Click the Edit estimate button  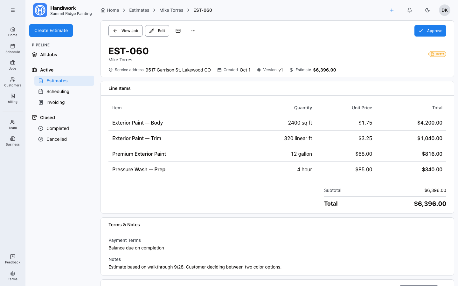coord(157,31)
